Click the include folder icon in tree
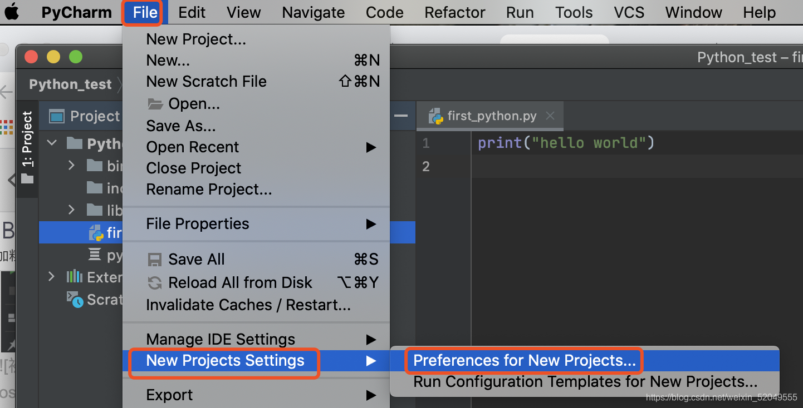Image resolution: width=803 pixels, height=408 pixels. point(95,188)
